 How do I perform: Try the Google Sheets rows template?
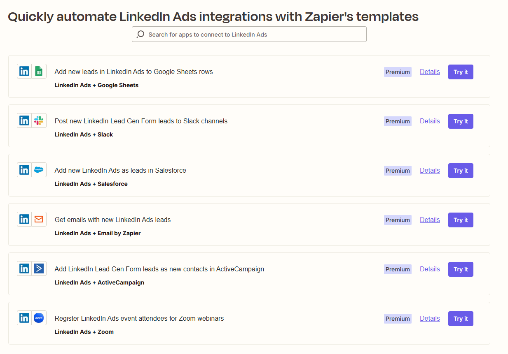point(461,72)
